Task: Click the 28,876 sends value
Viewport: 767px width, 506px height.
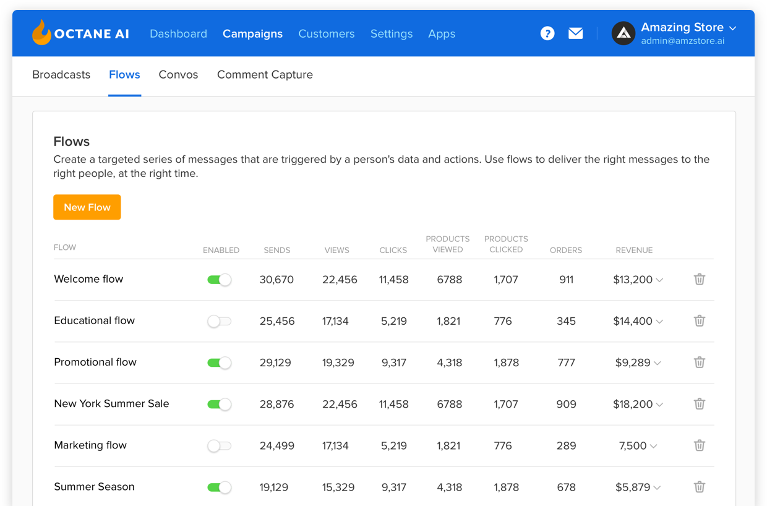Action: 276,404
